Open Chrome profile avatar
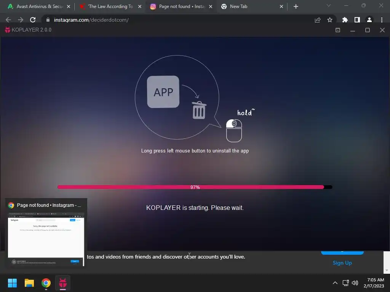 click(x=369, y=20)
